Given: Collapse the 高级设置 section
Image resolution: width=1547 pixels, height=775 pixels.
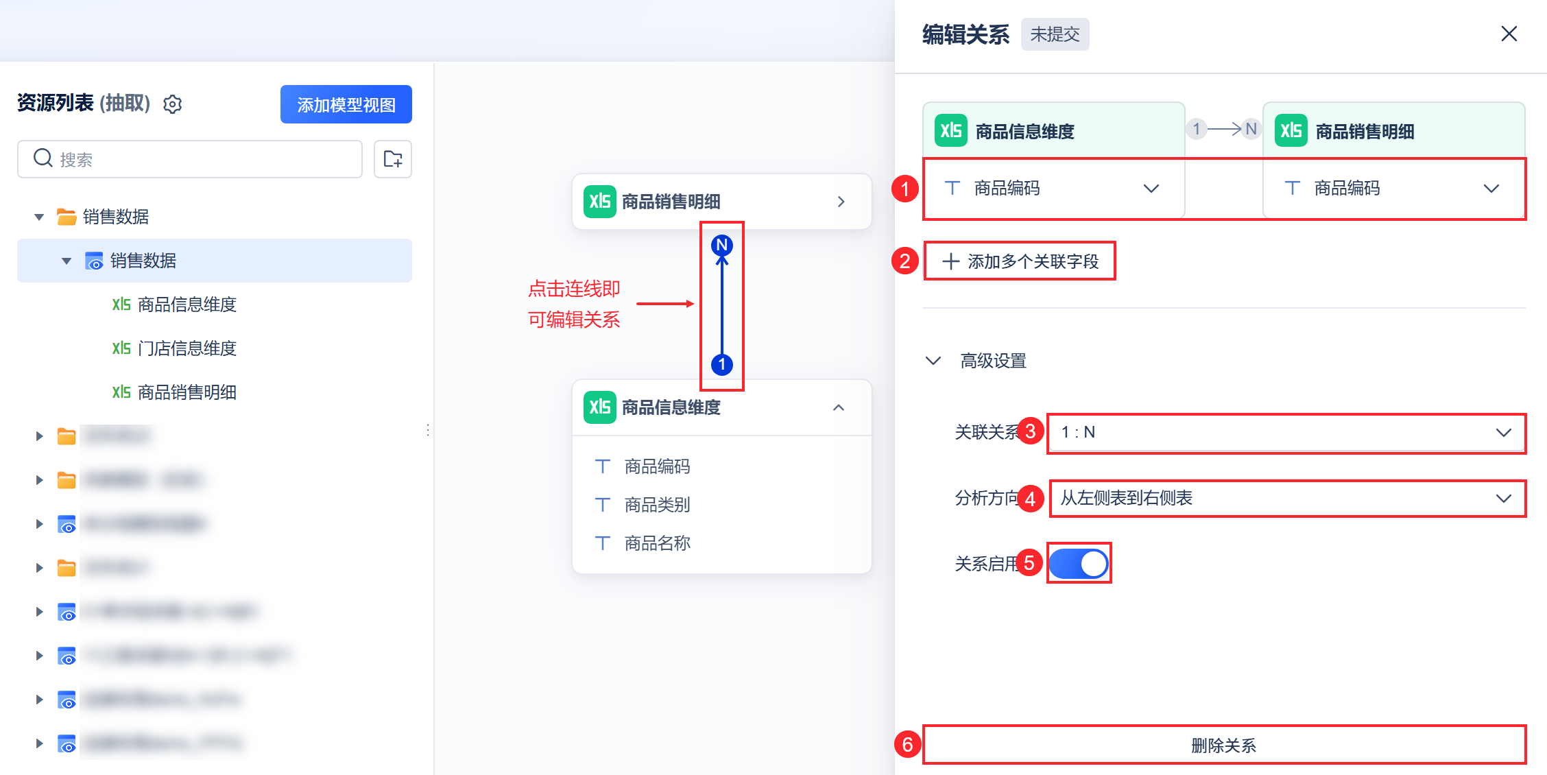Looking at the screenshot, I should (x=933, y=361).
